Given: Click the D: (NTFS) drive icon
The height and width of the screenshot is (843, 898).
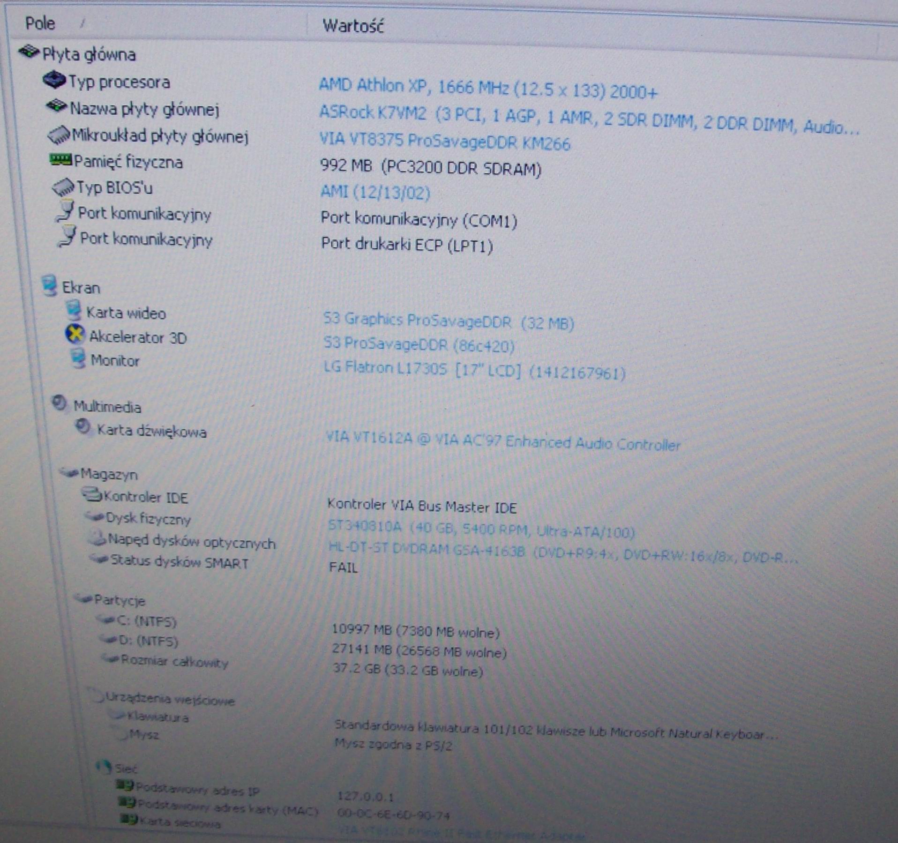Looking at the screenshot, I should tap(109, 639).
